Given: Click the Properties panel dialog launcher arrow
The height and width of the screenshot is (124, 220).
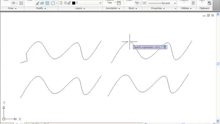Looking at the screenshot, I should [x=175, y=9].
